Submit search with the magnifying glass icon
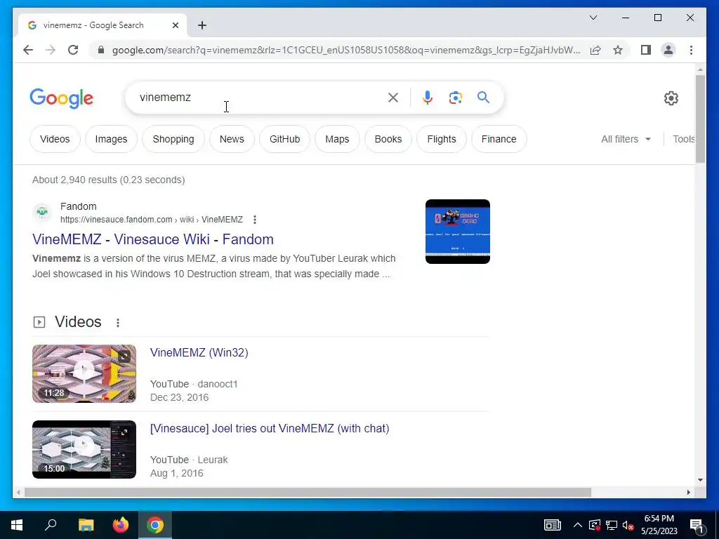719x539 pixels. [x=483, y=97]
